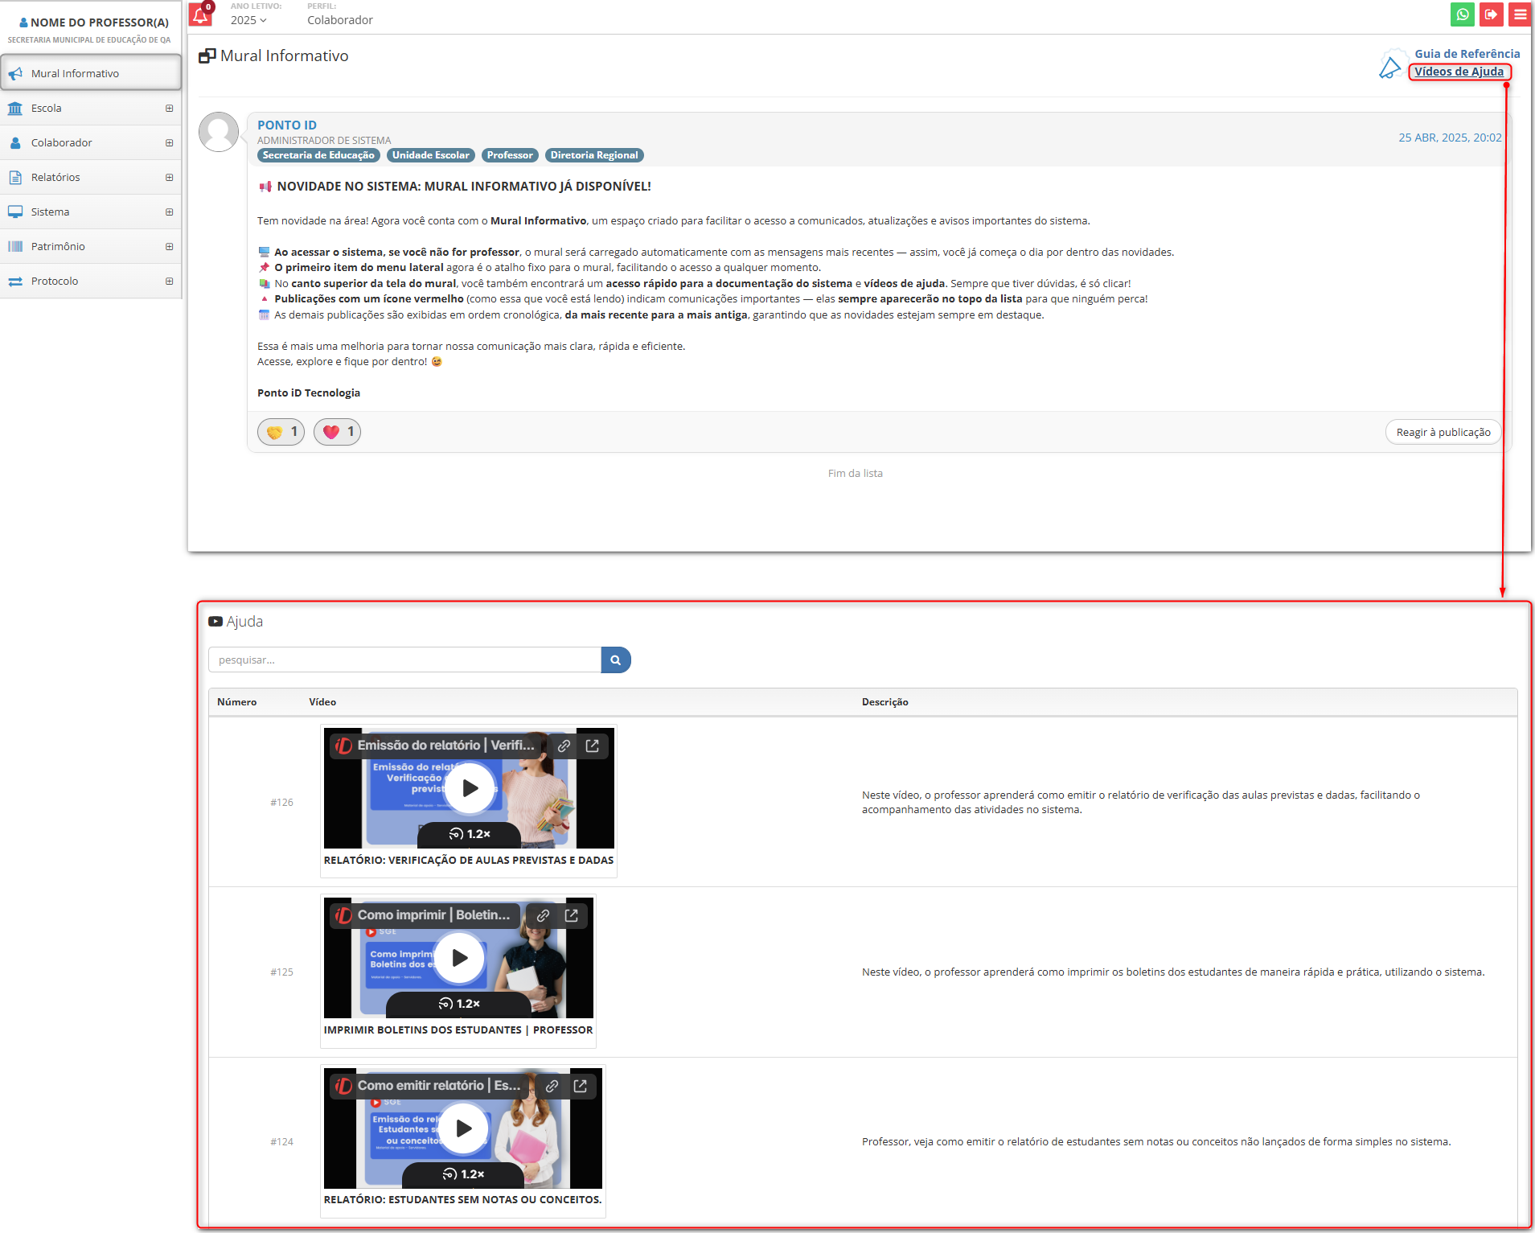Image resolution: width=1535 pixels, height=1233 pixels.
Task: Click the Unidade Escolar tag
Action: (x=430, y=155)
